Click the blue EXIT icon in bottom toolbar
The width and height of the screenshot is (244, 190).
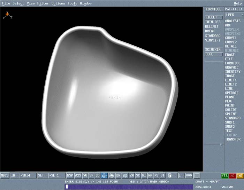[x=104, y=176]
